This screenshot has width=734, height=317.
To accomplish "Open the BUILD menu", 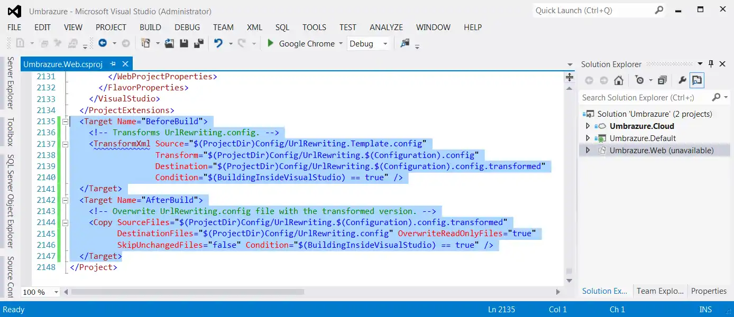I will click(151, 27).
